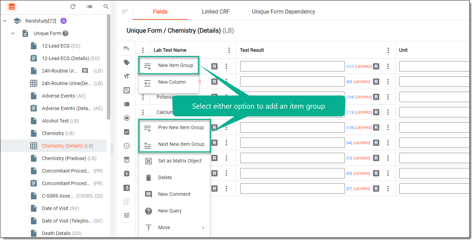
Task: Collapse the Randstudy[72] tree node
Action: 5,21
